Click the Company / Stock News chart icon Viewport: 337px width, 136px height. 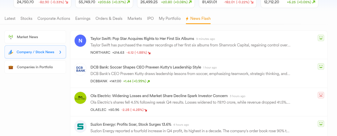(11, 52)
